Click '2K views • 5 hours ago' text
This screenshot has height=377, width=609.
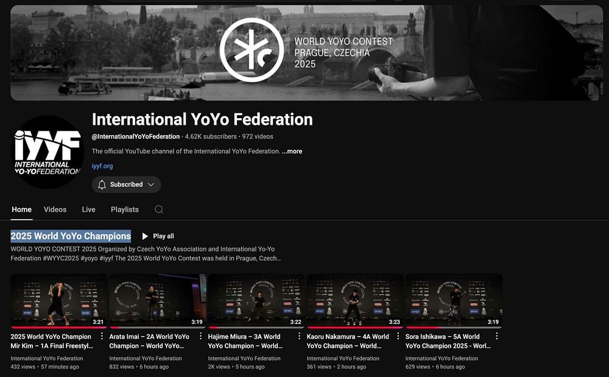pos(236,367)
